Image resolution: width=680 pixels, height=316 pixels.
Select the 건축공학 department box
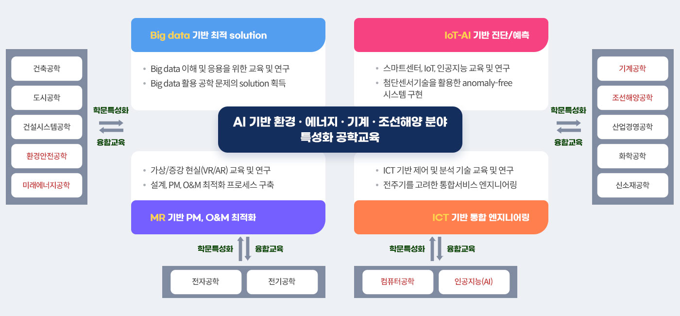pyautogui.click(x=47, y=69)
